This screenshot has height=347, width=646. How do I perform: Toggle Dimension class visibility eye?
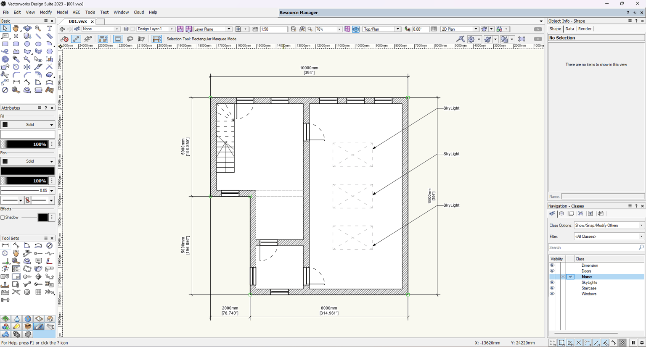pyautogui.click(x=552, y=266)
